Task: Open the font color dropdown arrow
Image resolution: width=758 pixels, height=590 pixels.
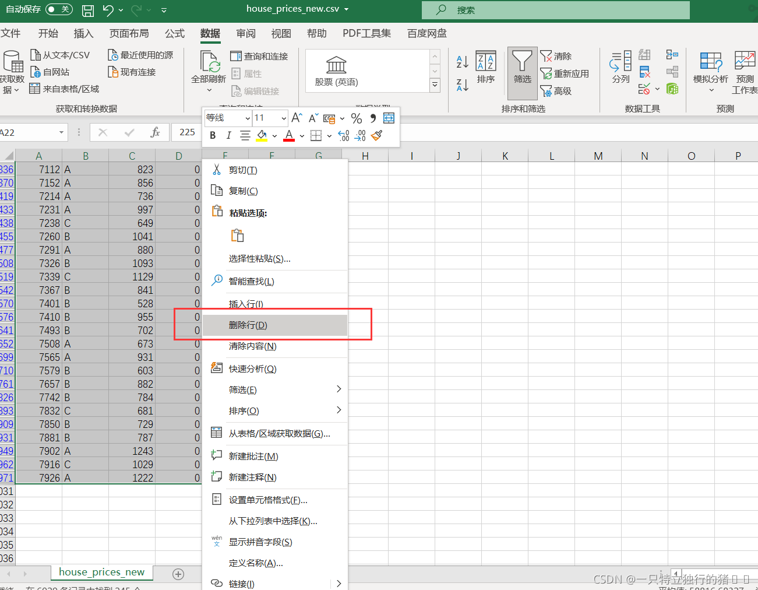Action: tap(302, 136)
